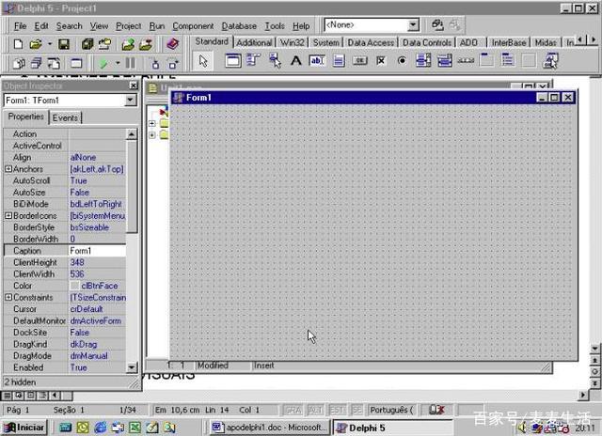This screenshot has height=436, width=602.
Task: Click the Pause program icon
Action: pos(131,63)
